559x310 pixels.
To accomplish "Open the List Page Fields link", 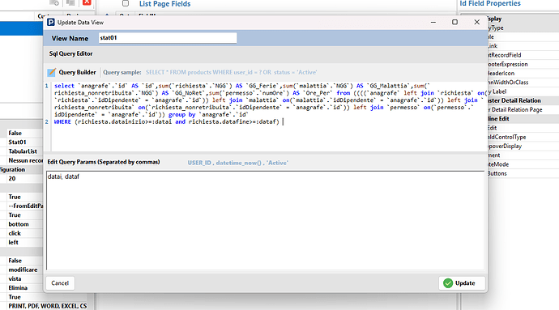I will 164,4.
